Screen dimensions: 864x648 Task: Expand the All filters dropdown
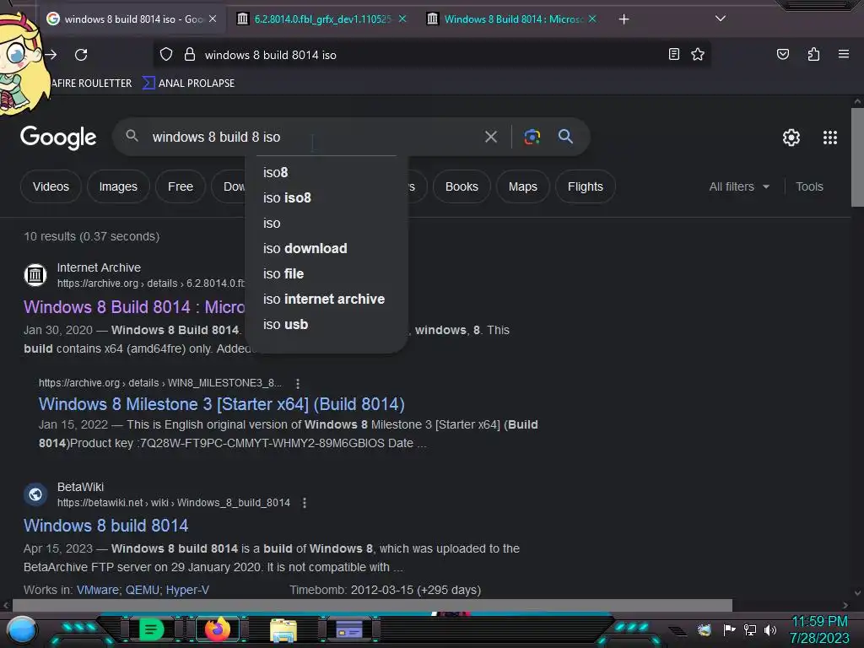click(739, 186)
